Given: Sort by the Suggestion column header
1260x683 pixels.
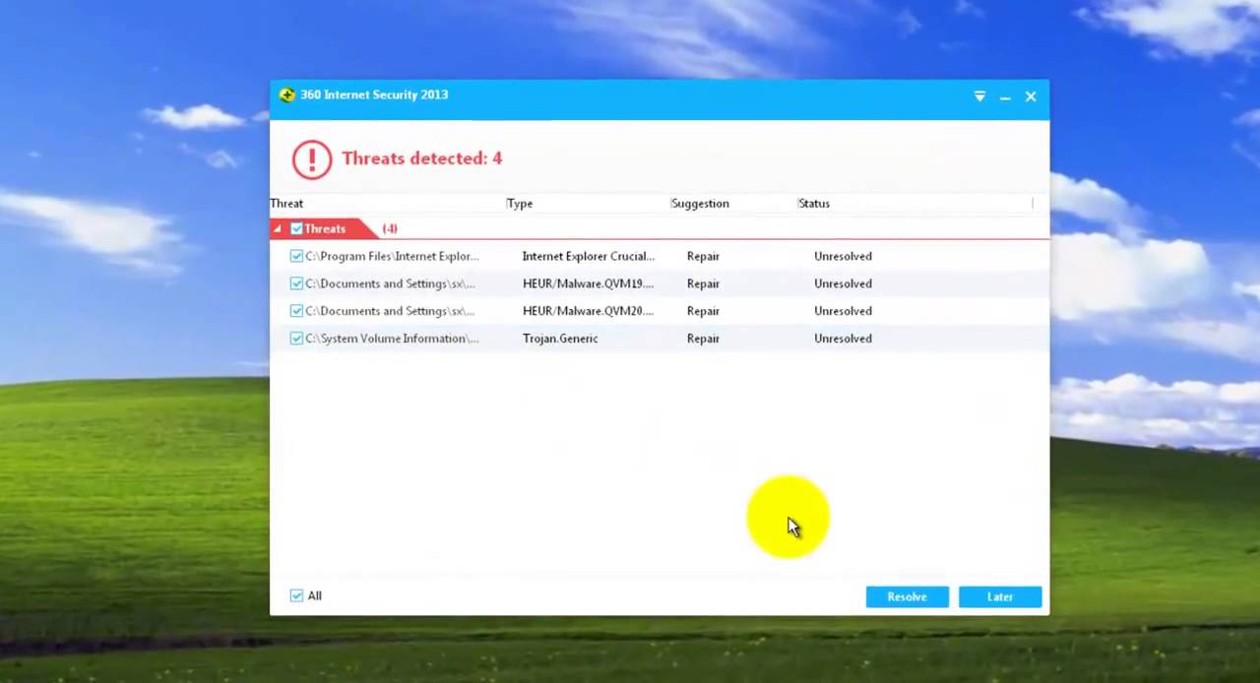Looking at the screenshot, I should pyautogui.click(x=700, y=204).
